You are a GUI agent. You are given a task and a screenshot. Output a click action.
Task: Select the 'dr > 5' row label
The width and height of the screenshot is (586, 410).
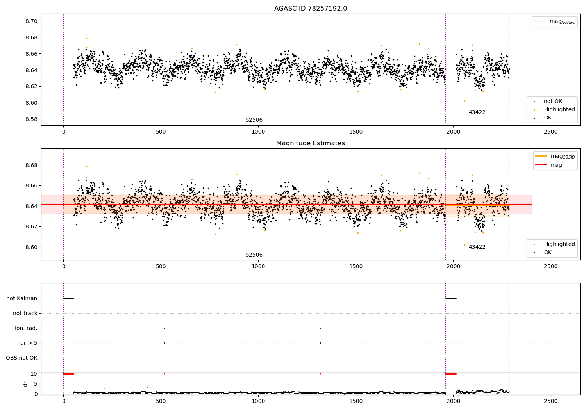pyautogui.click(x=29, y=343)
